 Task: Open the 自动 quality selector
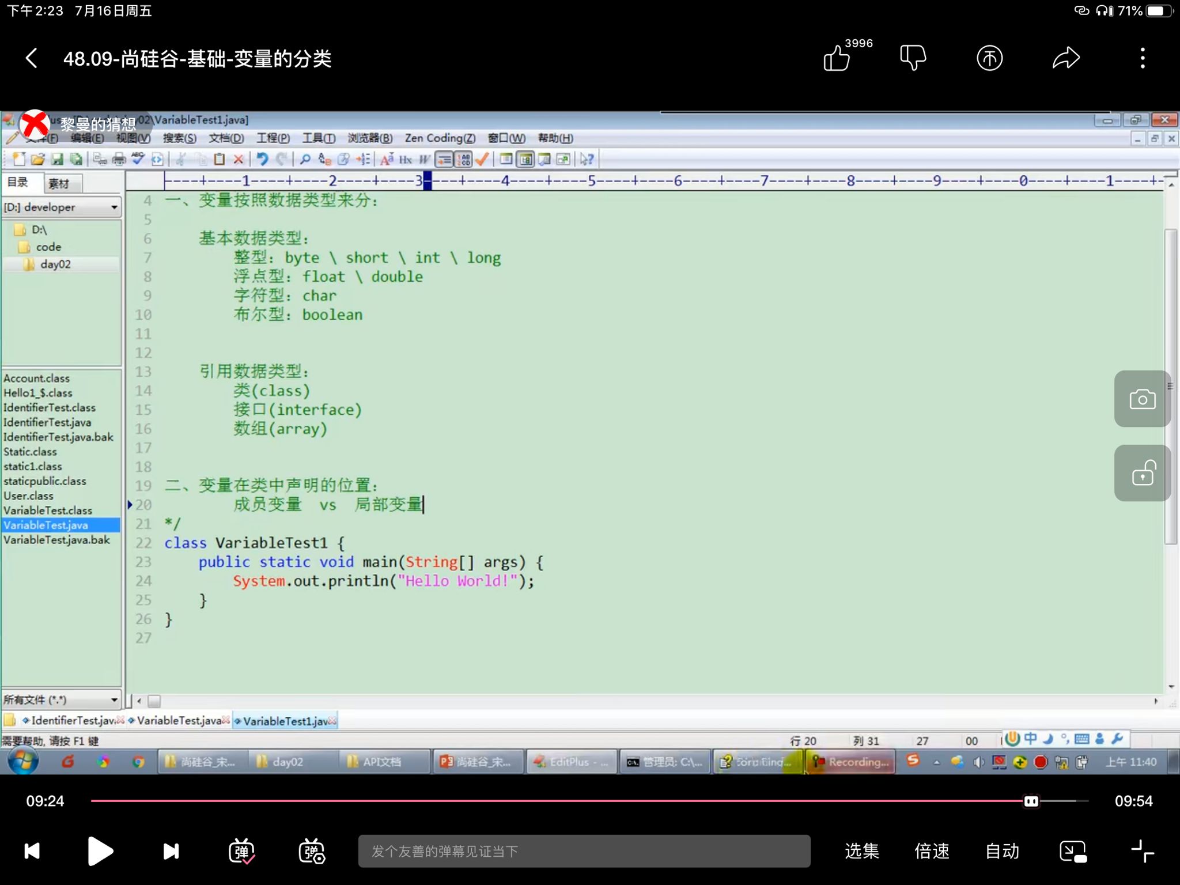1002,851
